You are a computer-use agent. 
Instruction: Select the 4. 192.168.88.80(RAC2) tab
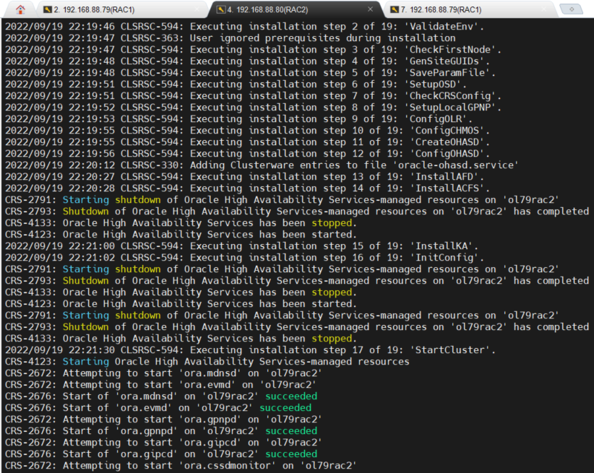coord(296,9)
